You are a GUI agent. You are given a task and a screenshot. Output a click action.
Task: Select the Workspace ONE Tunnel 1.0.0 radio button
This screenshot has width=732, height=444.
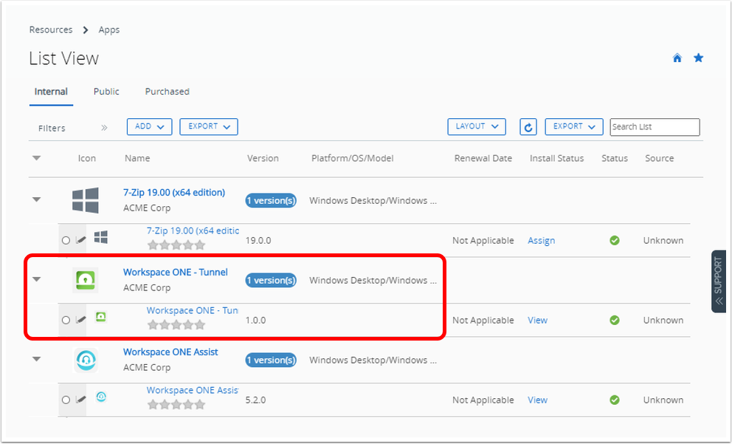point(66,320)
